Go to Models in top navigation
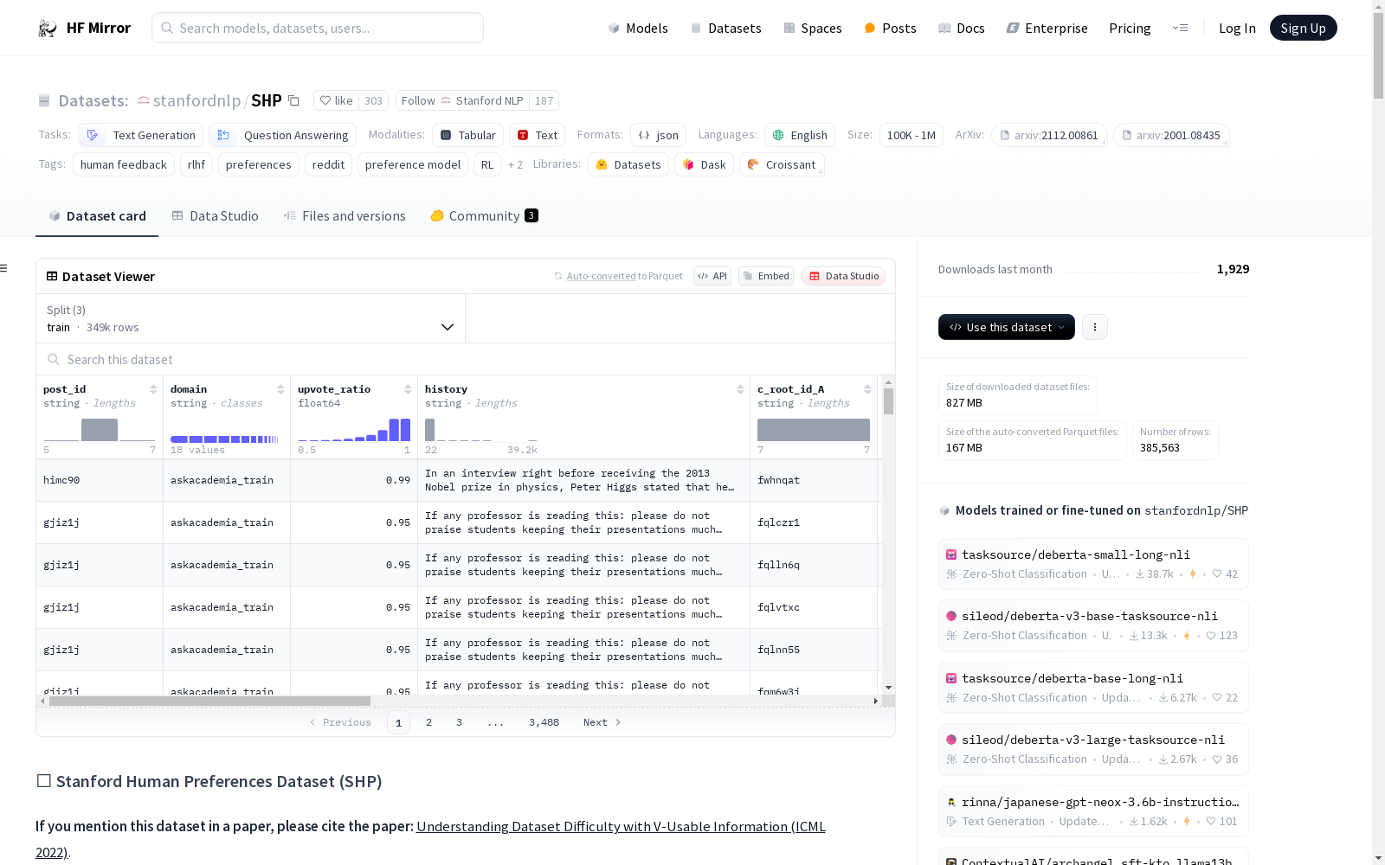Image resolution: width=1385 pixels, height=865 pixels. (x=638, y=28)
